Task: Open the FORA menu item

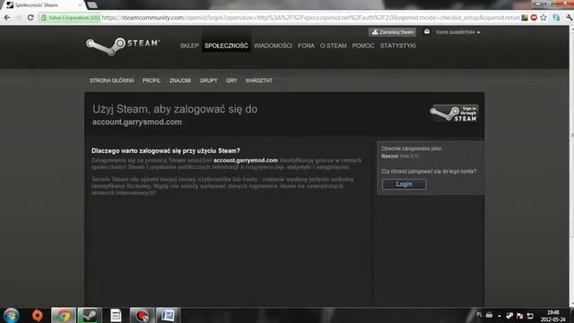Action: [306, 46]
